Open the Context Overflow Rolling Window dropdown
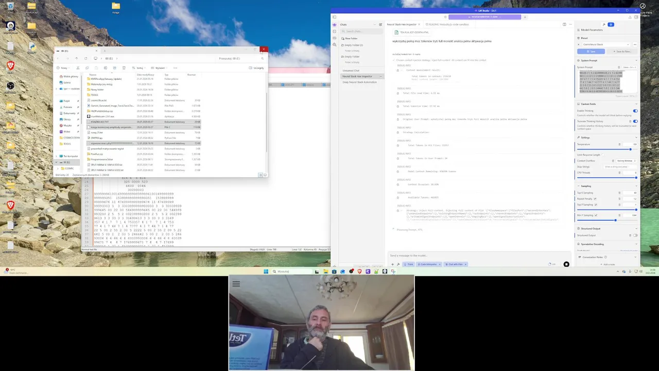659x371 pixels. tap(625, 161)
